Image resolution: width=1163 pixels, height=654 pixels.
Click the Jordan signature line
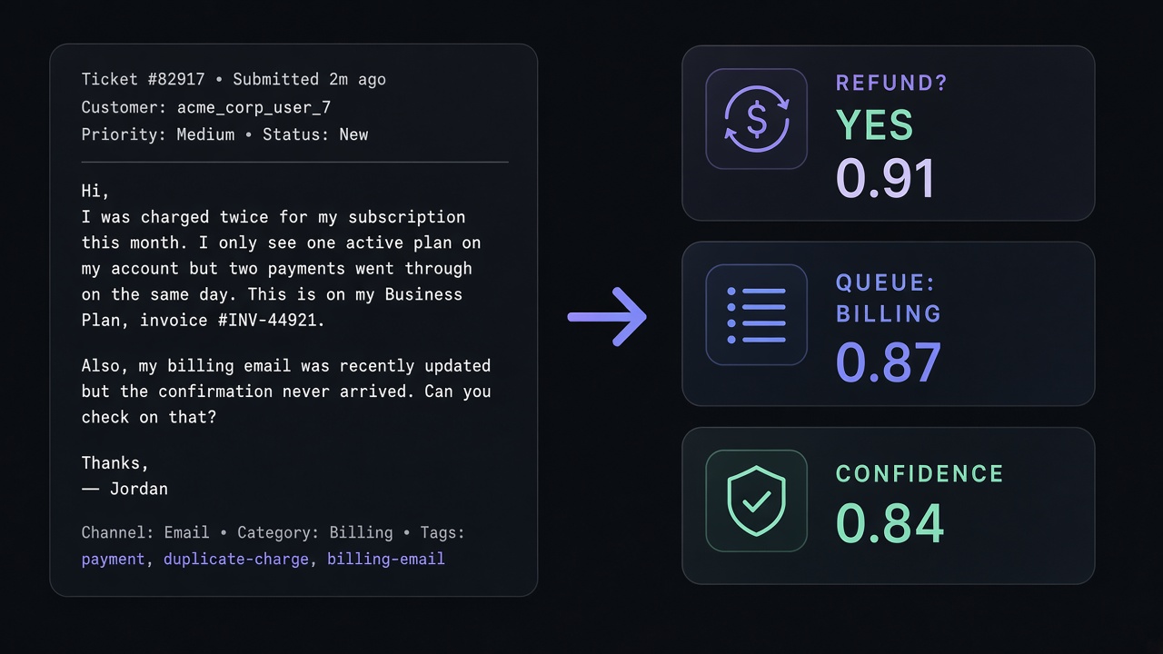124,489
